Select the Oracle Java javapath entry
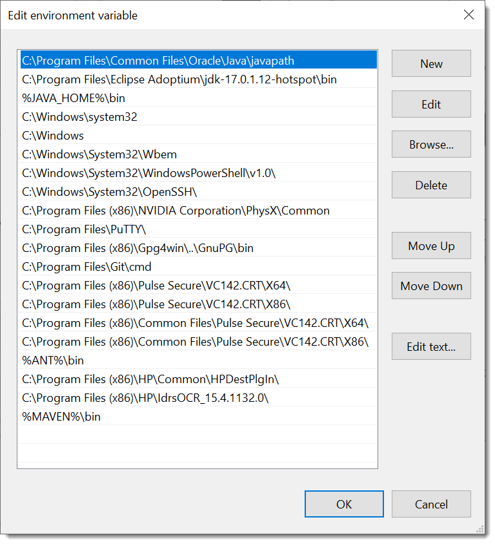 tap(199, 61)
